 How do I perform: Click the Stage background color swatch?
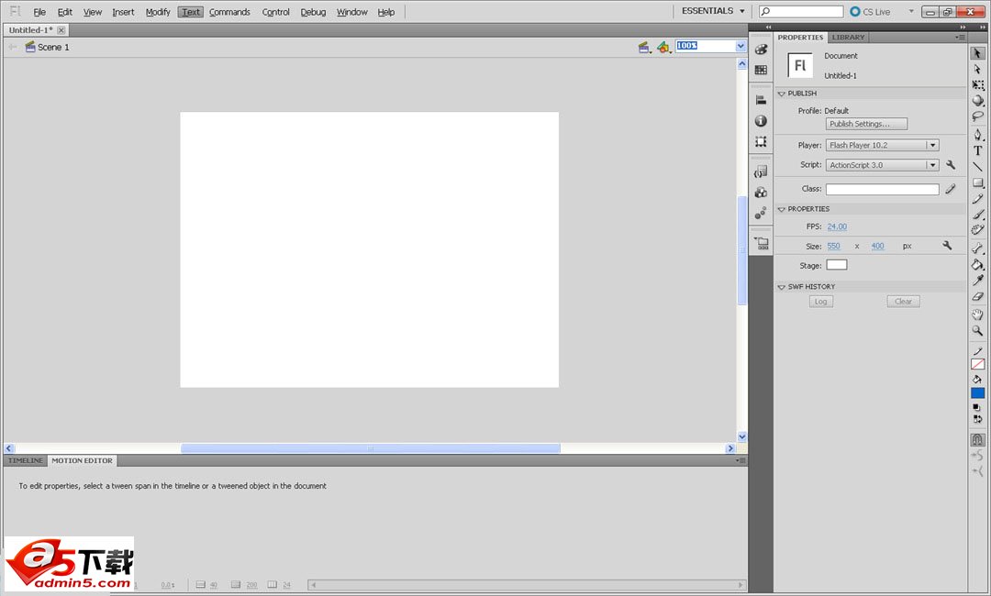pos(836,265)
